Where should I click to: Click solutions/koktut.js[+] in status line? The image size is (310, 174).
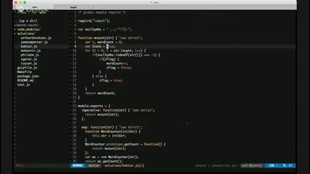point(124,165)
